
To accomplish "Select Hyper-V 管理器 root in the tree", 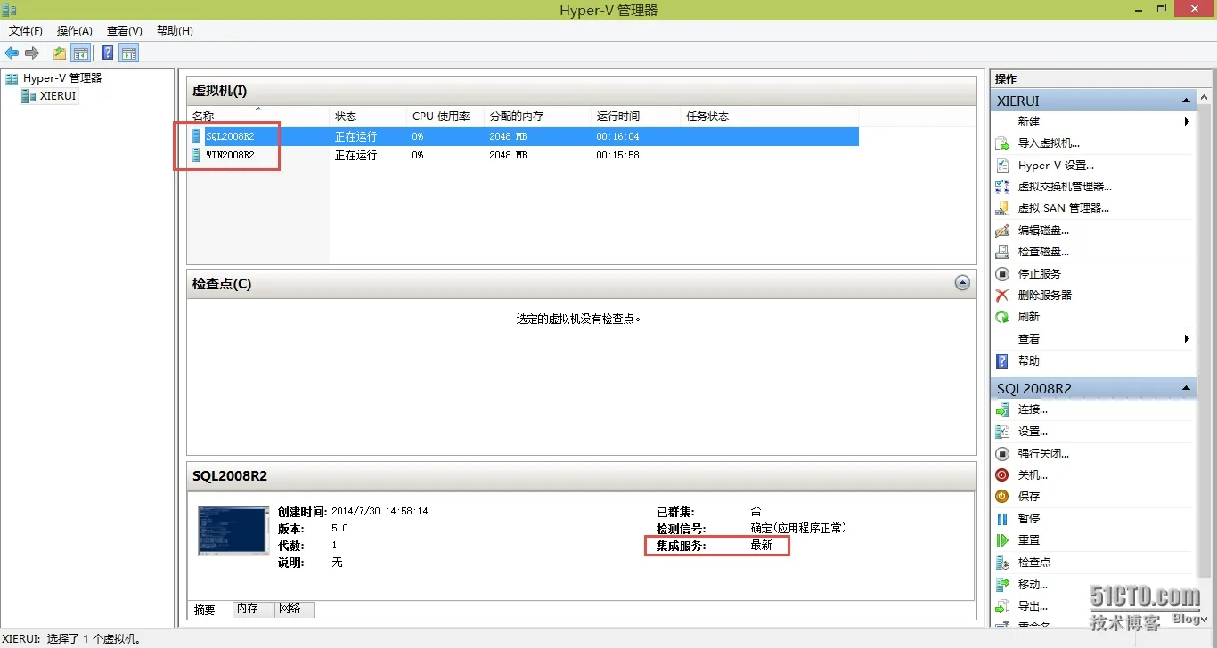I will coord(62,78).
